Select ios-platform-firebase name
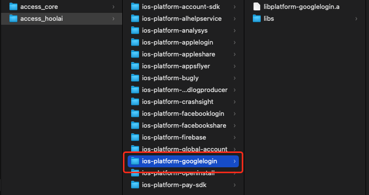Viewport: 369px width, 195px height. [174, 137]
